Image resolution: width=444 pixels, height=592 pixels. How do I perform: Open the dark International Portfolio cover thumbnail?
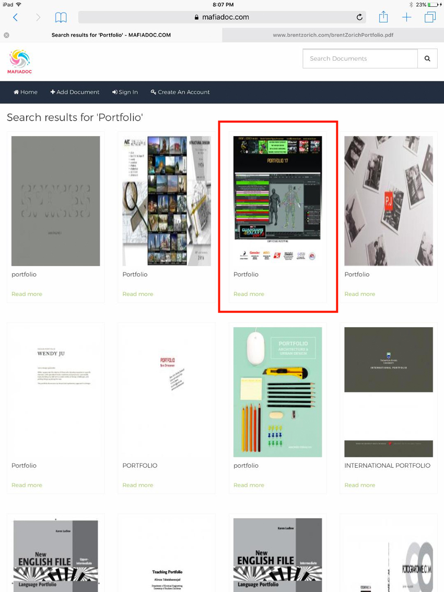pos(389,392)
